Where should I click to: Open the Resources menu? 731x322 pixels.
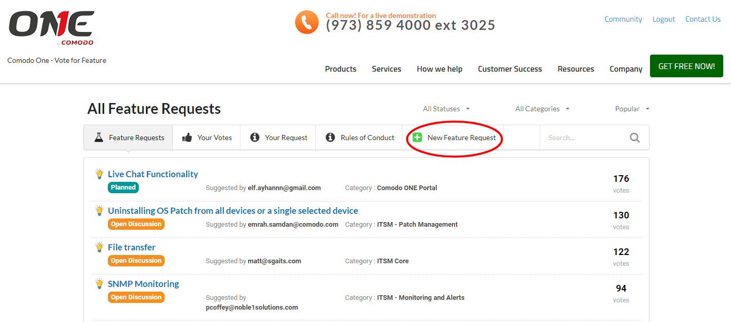(576, 69)
